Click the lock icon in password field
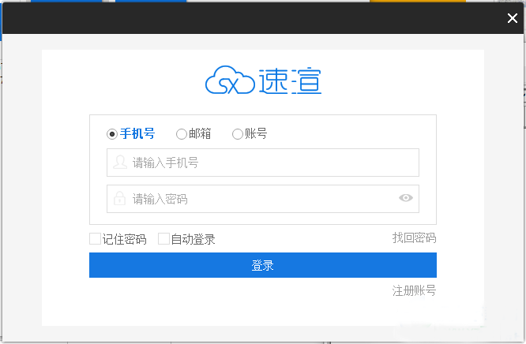Viewport: 526px width, 344px height. click(x=119, y=198)
